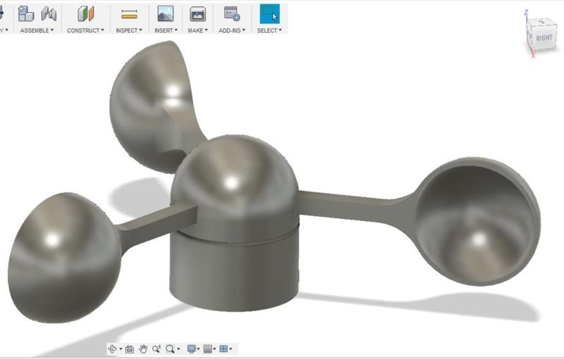Open the ASSEMBLE dropdown menu
Screen dimensions: 564x359
coord(37,30)
